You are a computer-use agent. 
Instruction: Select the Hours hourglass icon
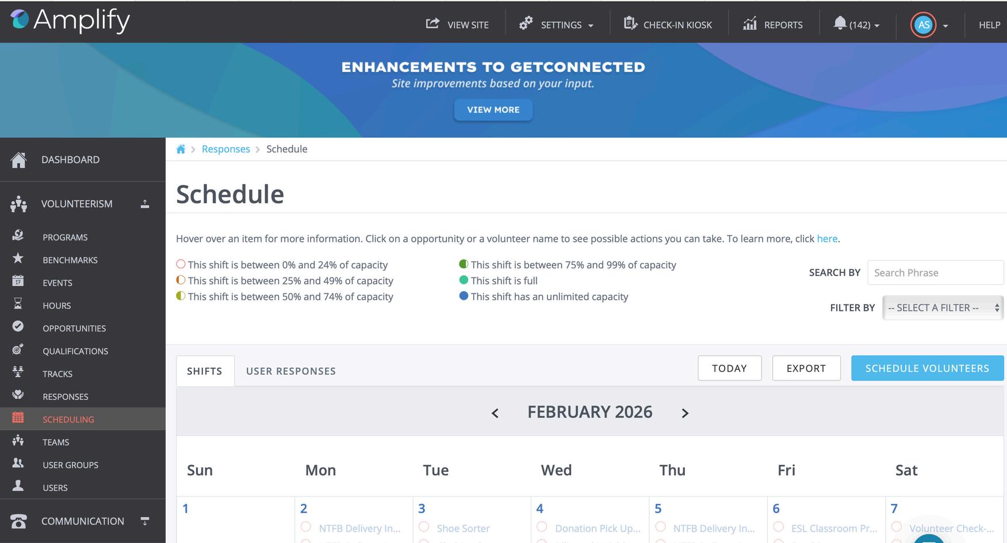pyautogui.click(x=18, y=304)
